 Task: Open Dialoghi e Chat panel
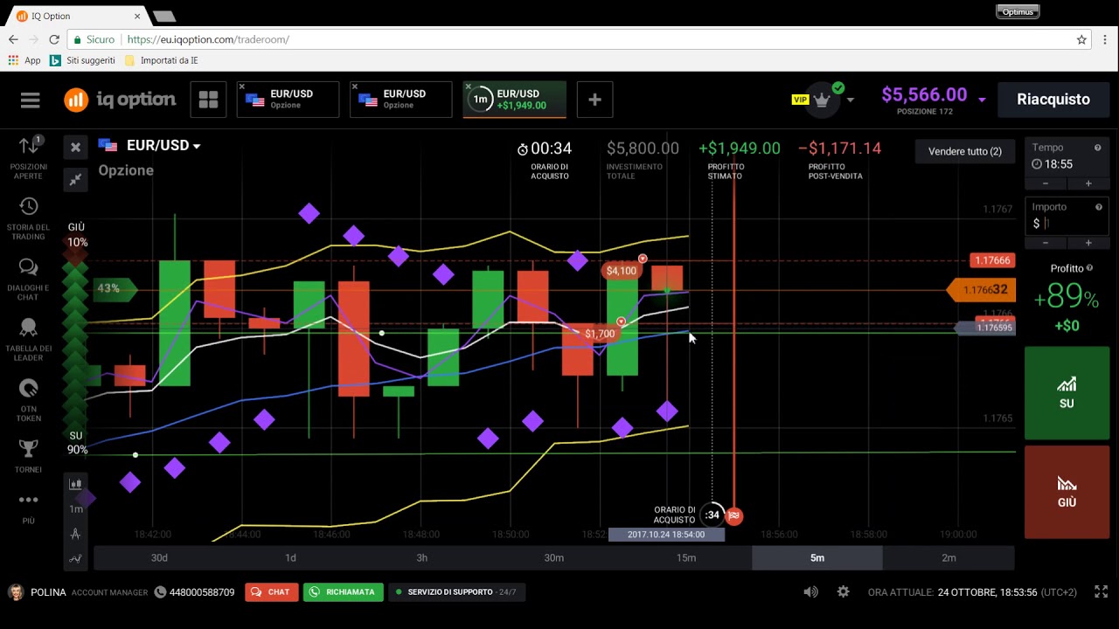[x=29, y=280]
